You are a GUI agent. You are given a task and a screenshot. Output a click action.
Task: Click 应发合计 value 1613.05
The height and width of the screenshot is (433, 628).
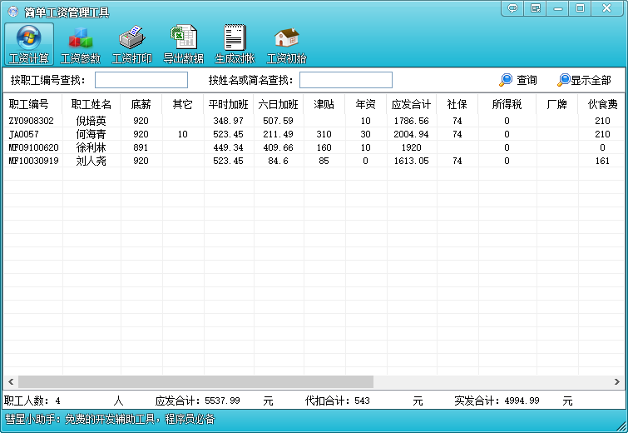tap(412, 161)
